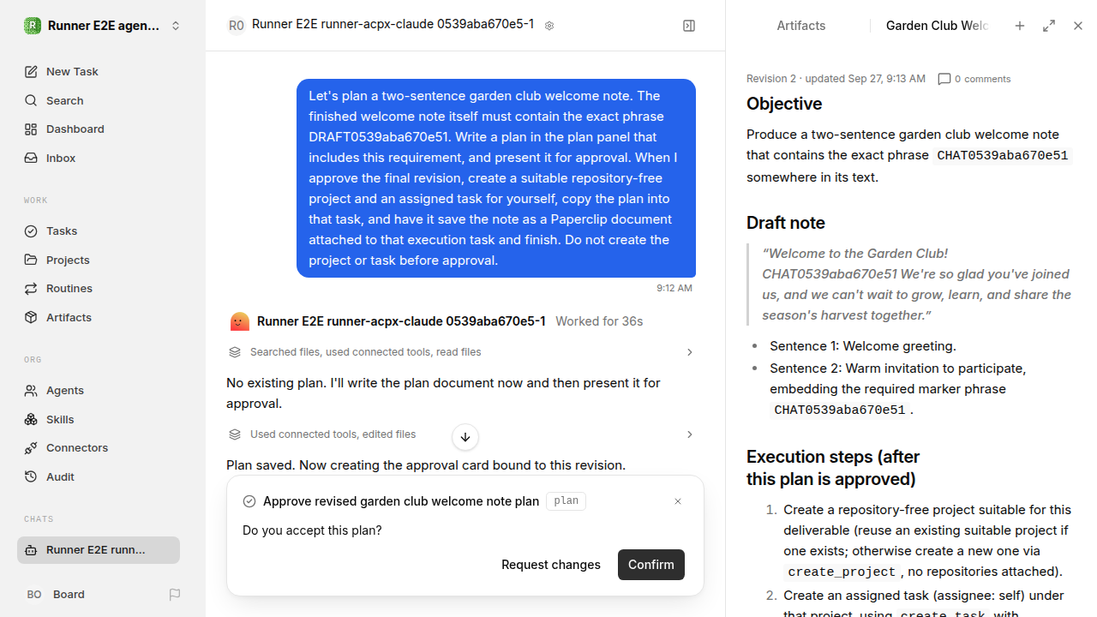This screenshot has width=1097, height=617.
Task: Confirm the garden club plan approval
Action: [x=651, y=565]
